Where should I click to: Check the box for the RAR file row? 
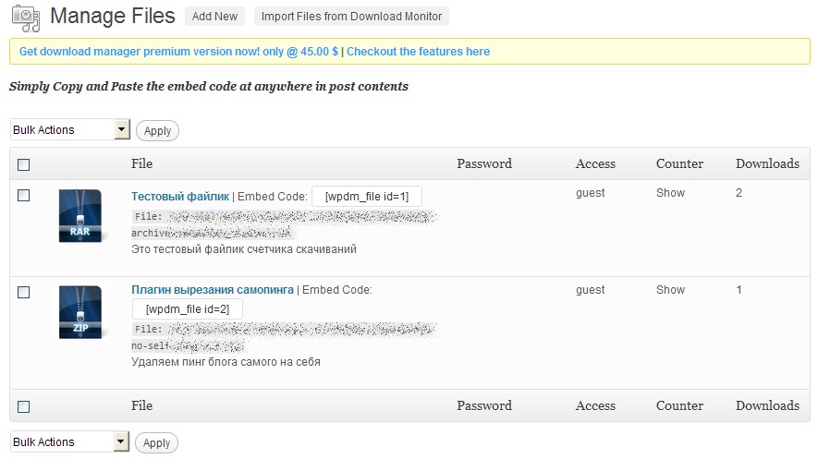24,195
